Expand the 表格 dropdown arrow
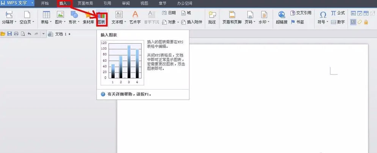Viewport: 377px width, 153px height. pyautogui.click(x=51, y=22)
